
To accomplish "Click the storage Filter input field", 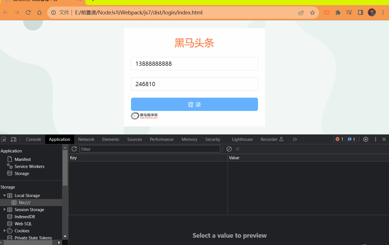I will 150,149.
